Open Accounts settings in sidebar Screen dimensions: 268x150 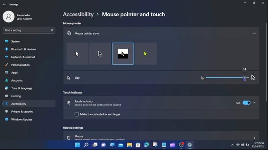29,80
